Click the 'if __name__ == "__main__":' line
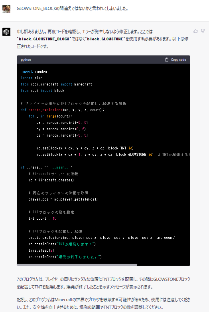Viewport: 209px width, 312px height. (x=47, y=167)
